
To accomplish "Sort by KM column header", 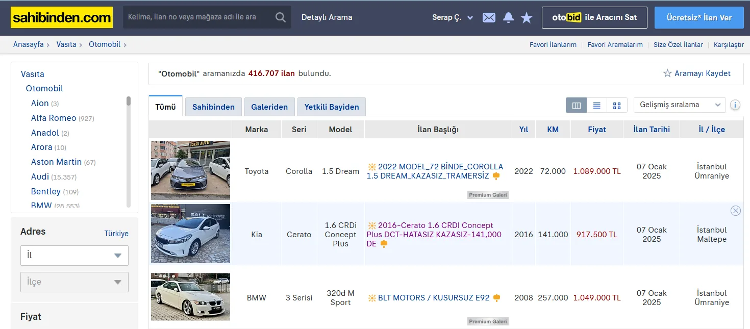I will tap(553, 130).
